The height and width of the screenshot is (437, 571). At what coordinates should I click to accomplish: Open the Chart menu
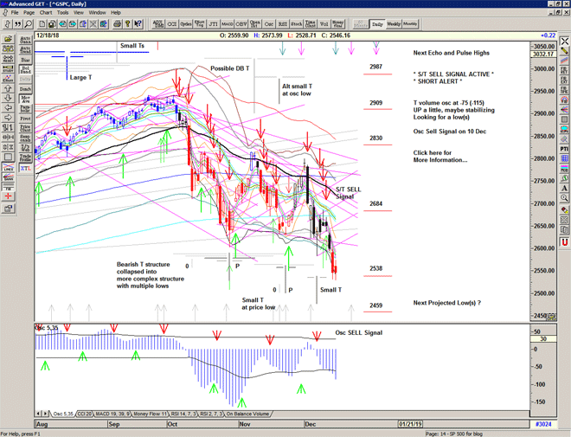click(x=46, y=13)
